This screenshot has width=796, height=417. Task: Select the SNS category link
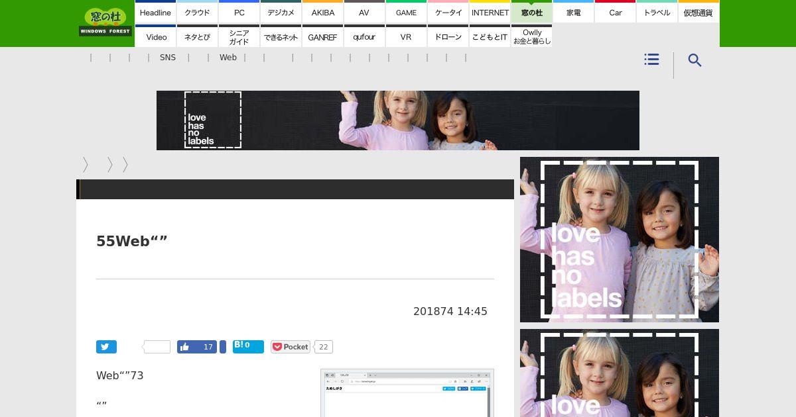click(x=168, y=58)
